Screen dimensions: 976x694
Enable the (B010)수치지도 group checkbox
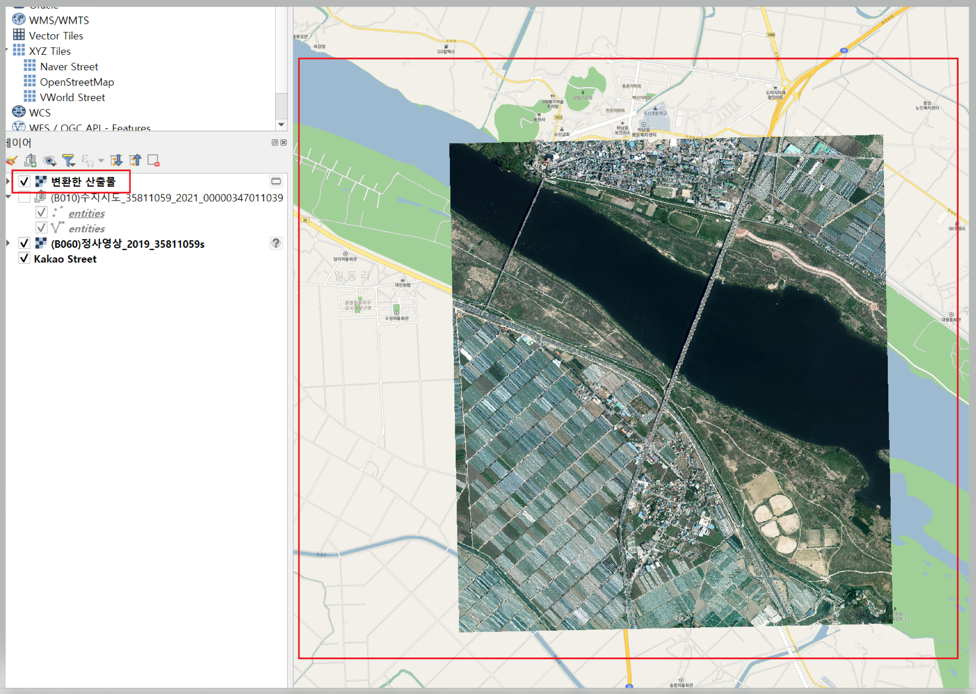[x=24, y=198]
